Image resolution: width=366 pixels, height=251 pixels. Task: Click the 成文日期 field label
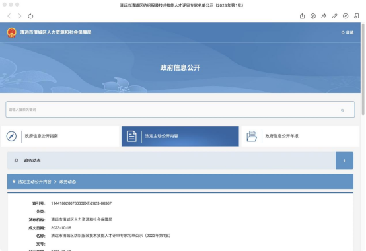point(37,228)
